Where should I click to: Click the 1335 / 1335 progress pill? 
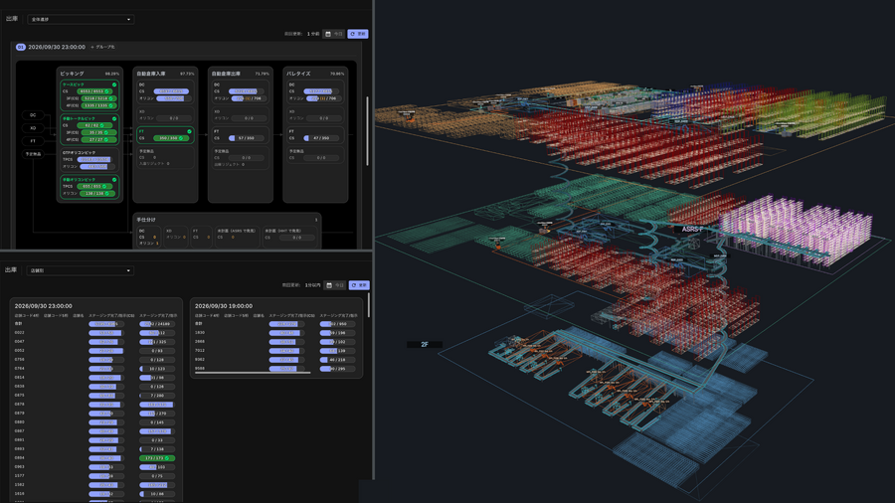97,105
